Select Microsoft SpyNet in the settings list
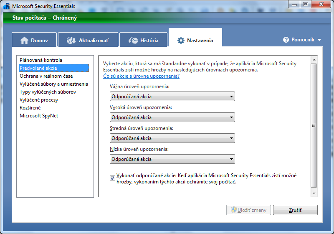The height and width of the screenshot is (234, 334). [39, 116]
